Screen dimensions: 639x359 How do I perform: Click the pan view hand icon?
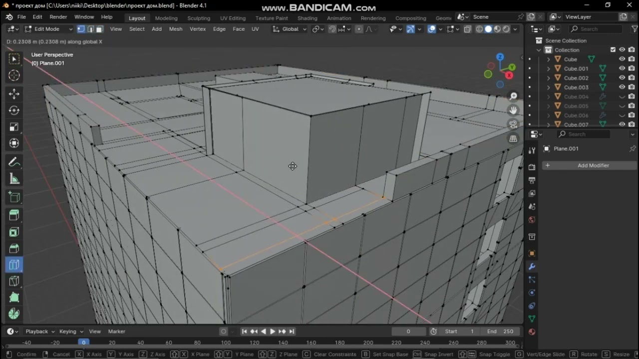point(513,110)
